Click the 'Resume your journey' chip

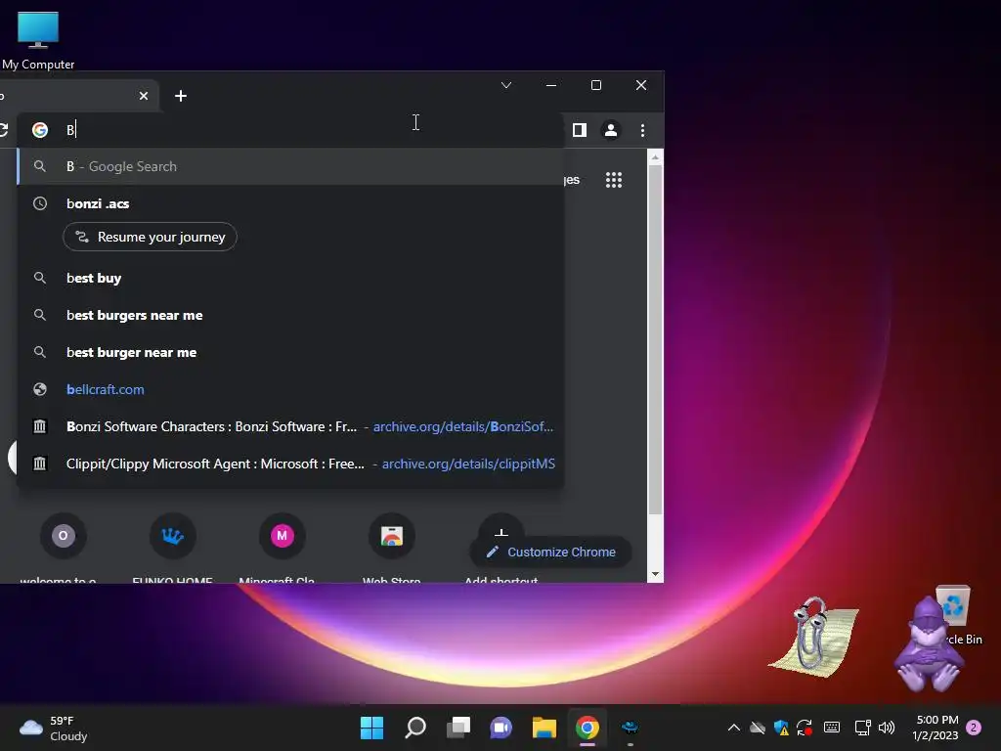(x=150, y=237)
